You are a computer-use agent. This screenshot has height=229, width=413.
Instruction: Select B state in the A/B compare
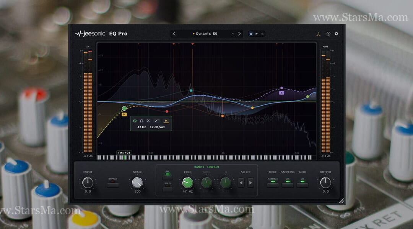click(x=262, y=34)
